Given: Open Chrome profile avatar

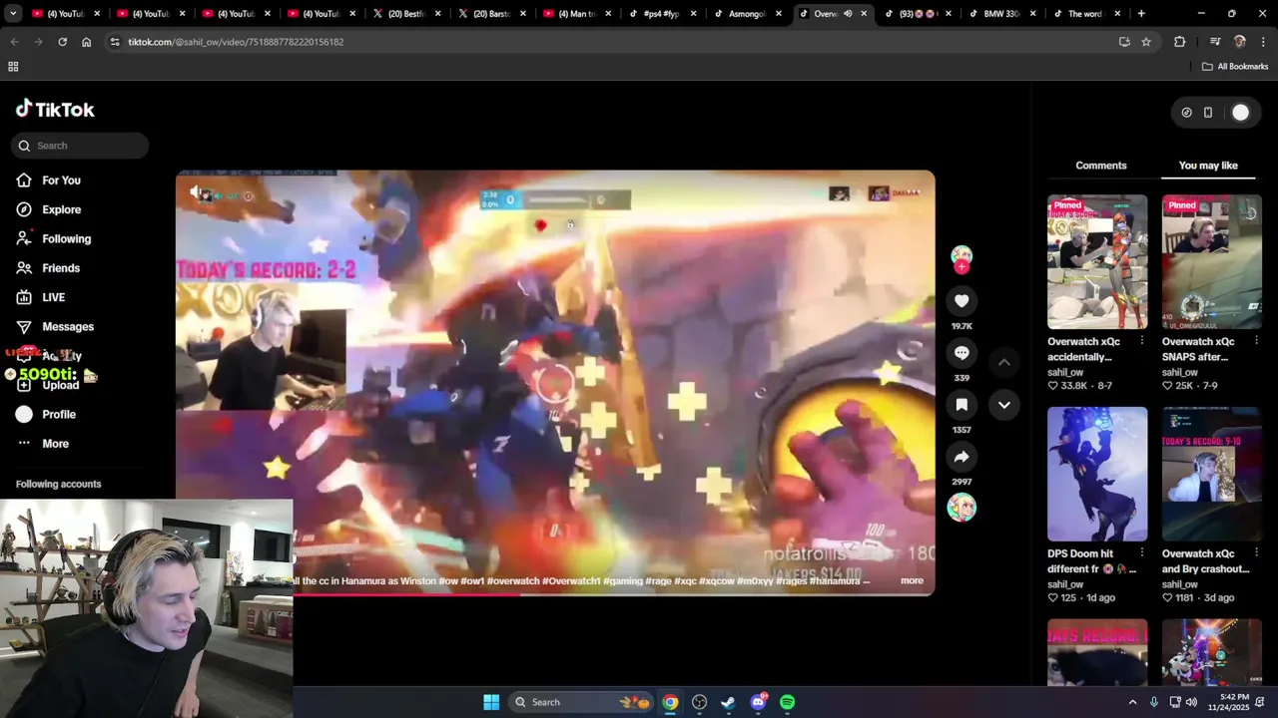Looking at the screenshot, I should click(x=1239, y=42).
